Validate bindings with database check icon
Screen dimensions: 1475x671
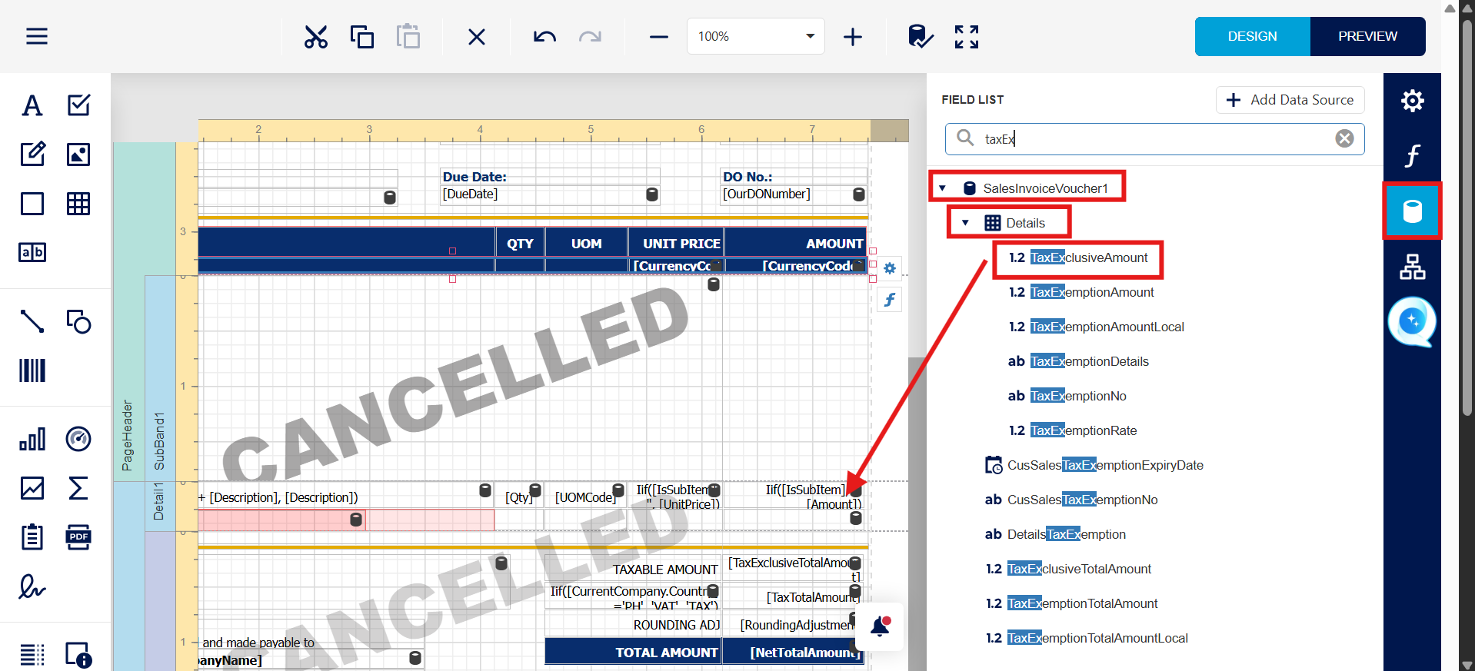tap(920, 36)
